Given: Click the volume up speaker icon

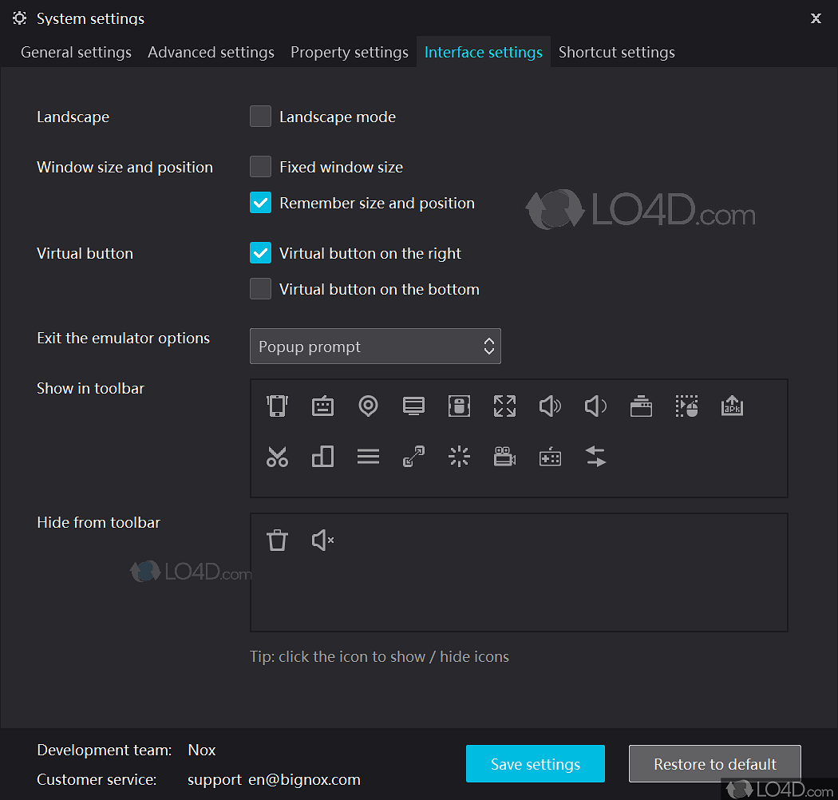Looking at the screenshot, I should tap(550, 406).
